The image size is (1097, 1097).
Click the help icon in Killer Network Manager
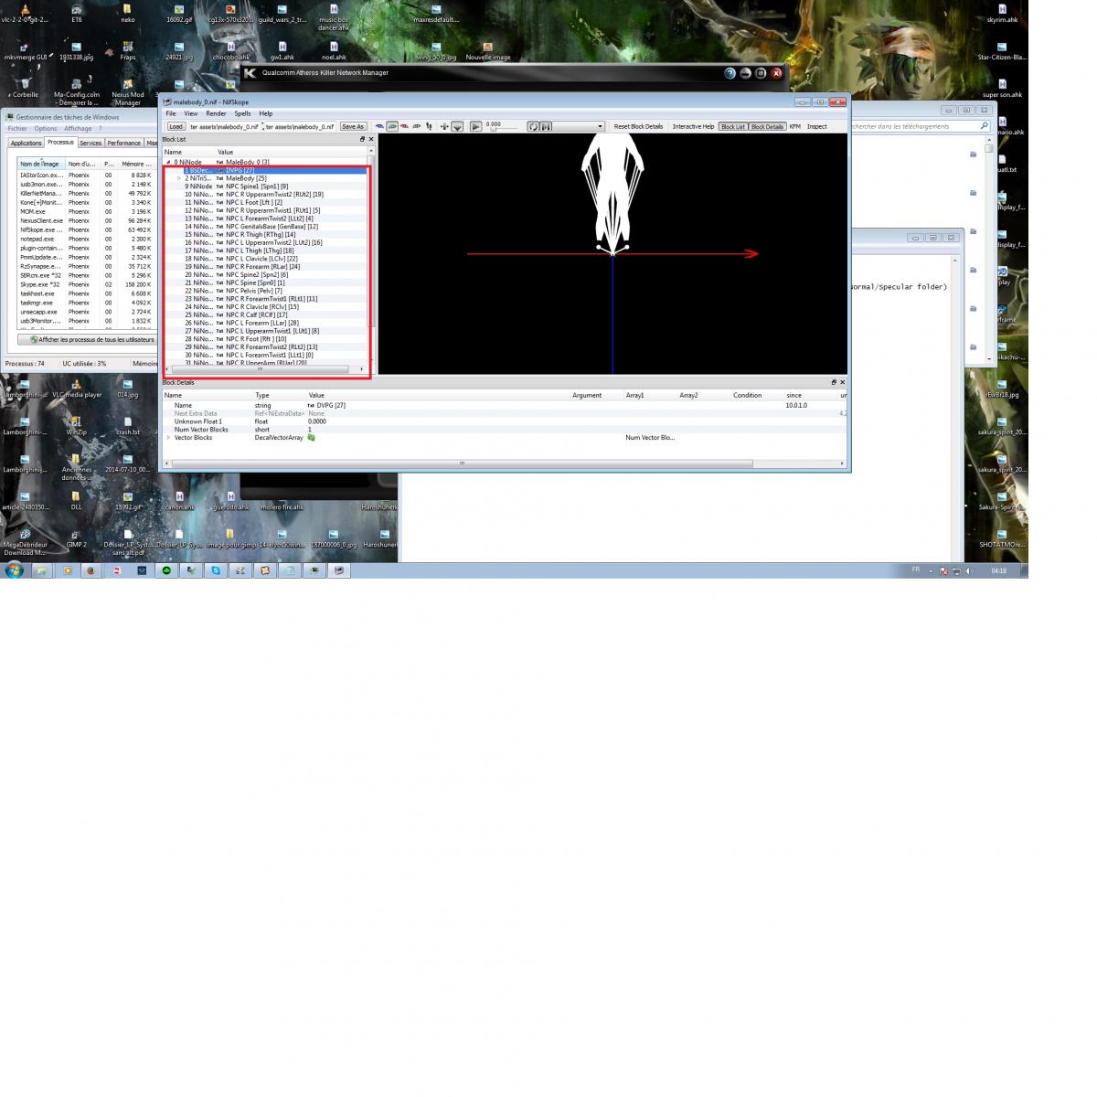click(x=730, y=73)
